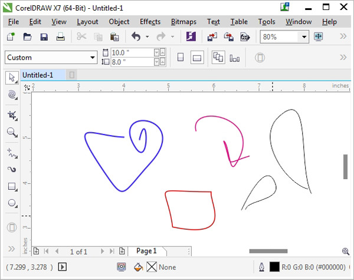
Task: Add a page before with left plus button
Action: (36, 251)
